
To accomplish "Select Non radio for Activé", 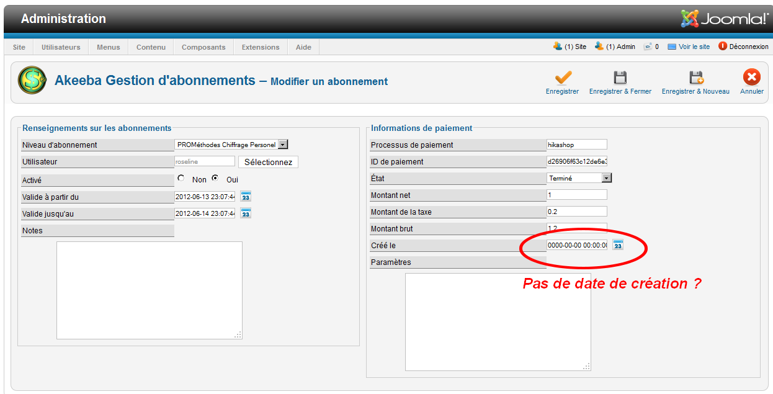I will 181,178.
